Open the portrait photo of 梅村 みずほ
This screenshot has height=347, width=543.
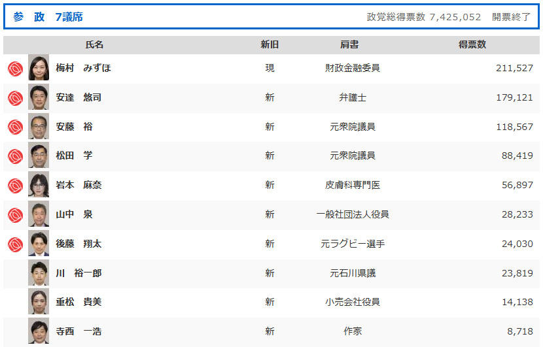point(39,67)
